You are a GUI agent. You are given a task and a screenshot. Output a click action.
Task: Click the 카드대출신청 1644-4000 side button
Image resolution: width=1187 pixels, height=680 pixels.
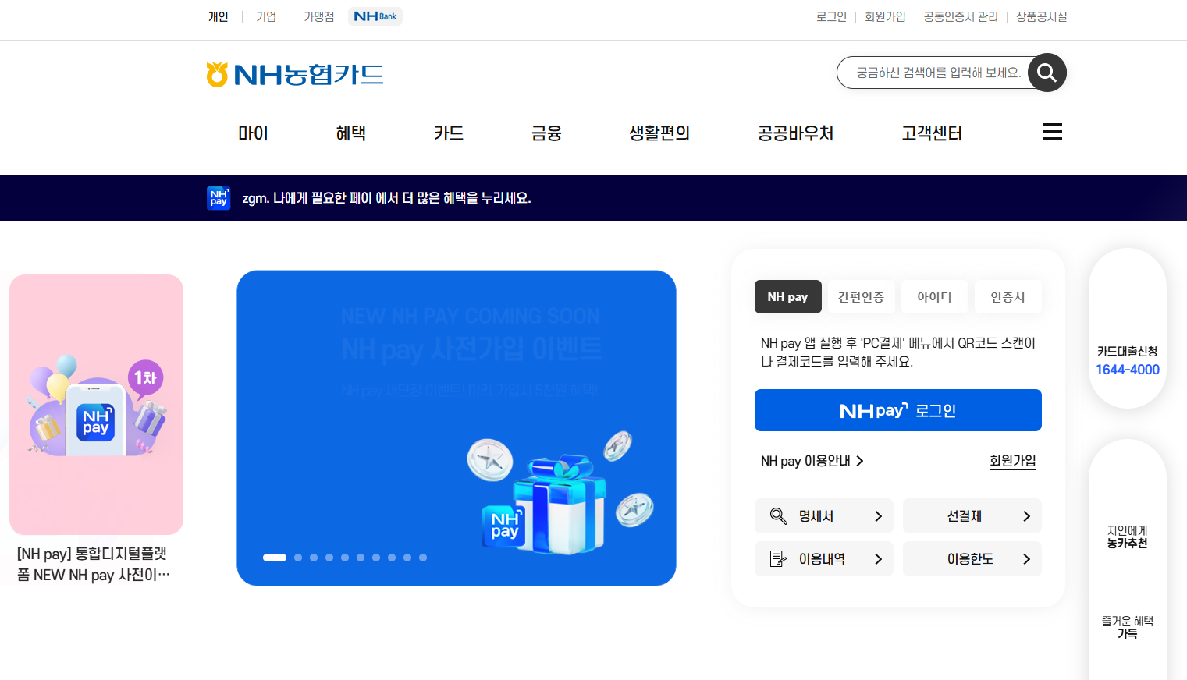(1128, 328)
